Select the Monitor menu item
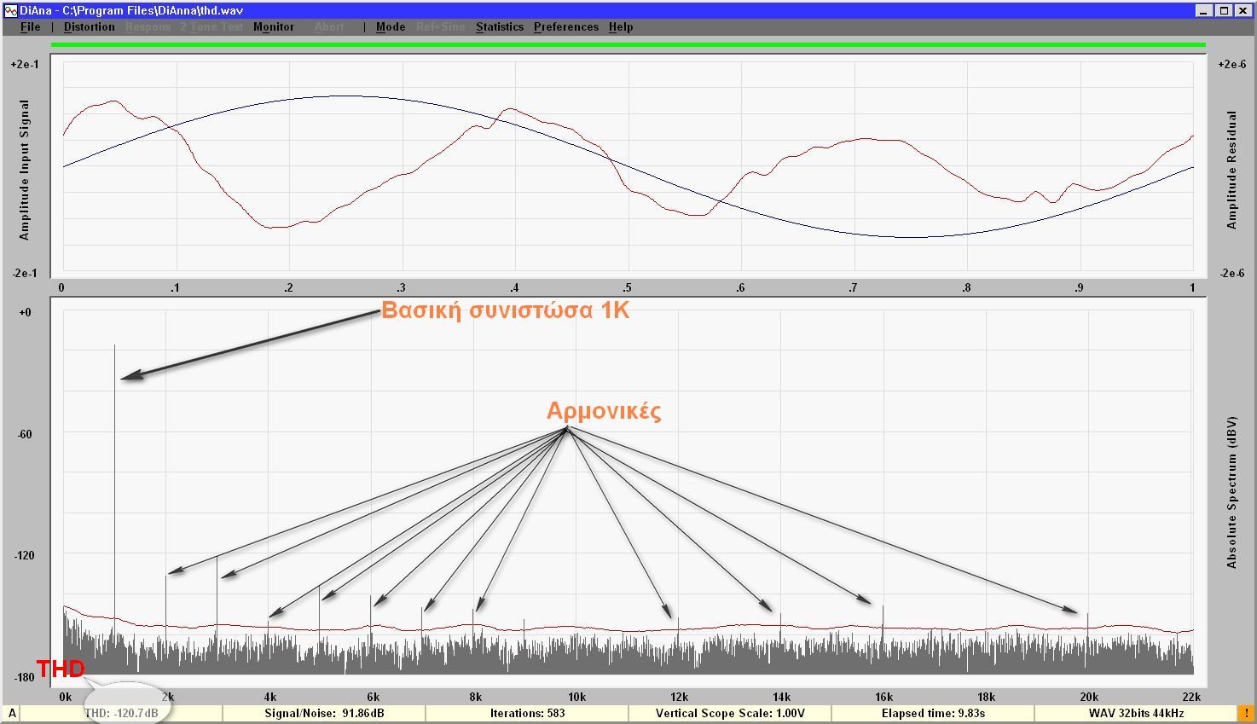1257x724 pixels. point(273,27)
